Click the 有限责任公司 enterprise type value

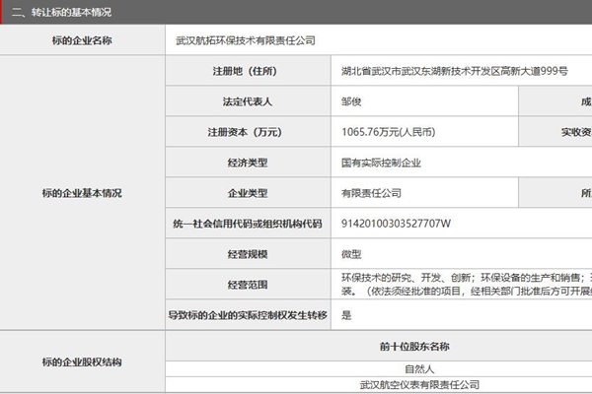370,193
